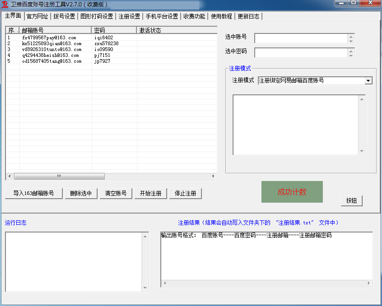Open the 收费功能 tab
The height and width of the screenshot is (306, 382).
(194, 16)
